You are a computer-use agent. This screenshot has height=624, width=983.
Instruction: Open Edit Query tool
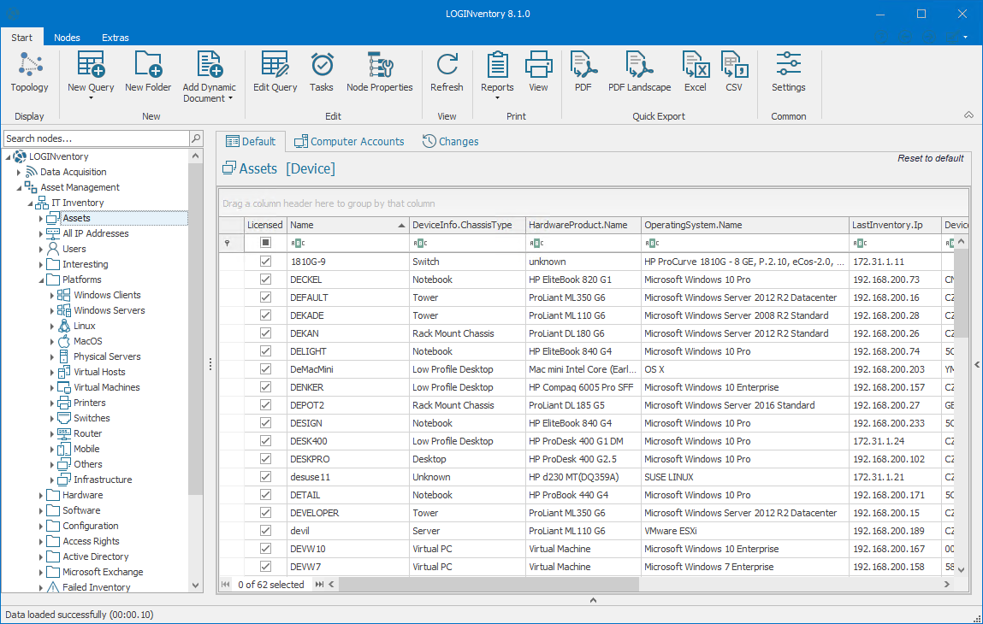pos(275,72)
